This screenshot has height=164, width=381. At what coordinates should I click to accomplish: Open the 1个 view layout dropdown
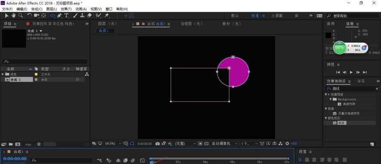click(249, 143)
